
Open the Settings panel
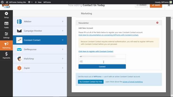[6, 35]
